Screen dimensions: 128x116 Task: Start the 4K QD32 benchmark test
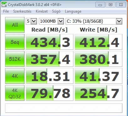(15, 93)
